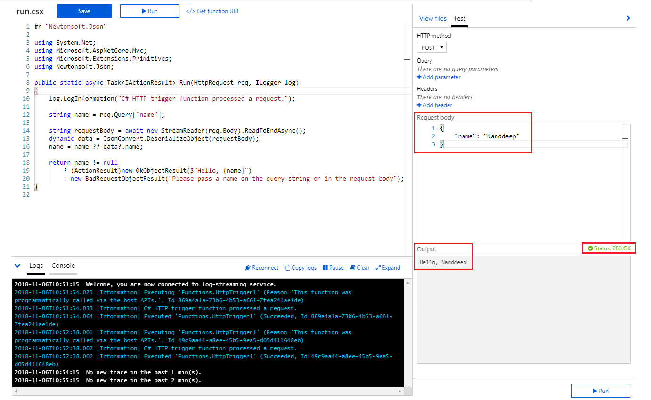Select the Logs tab
Image resolution: width=651 pixels, height=400 pixels.
(x=36, y=266)
